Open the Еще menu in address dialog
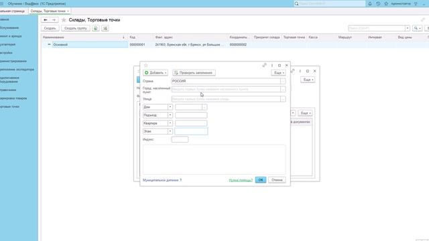Viewport: 429px width, 241px height. 278,73
